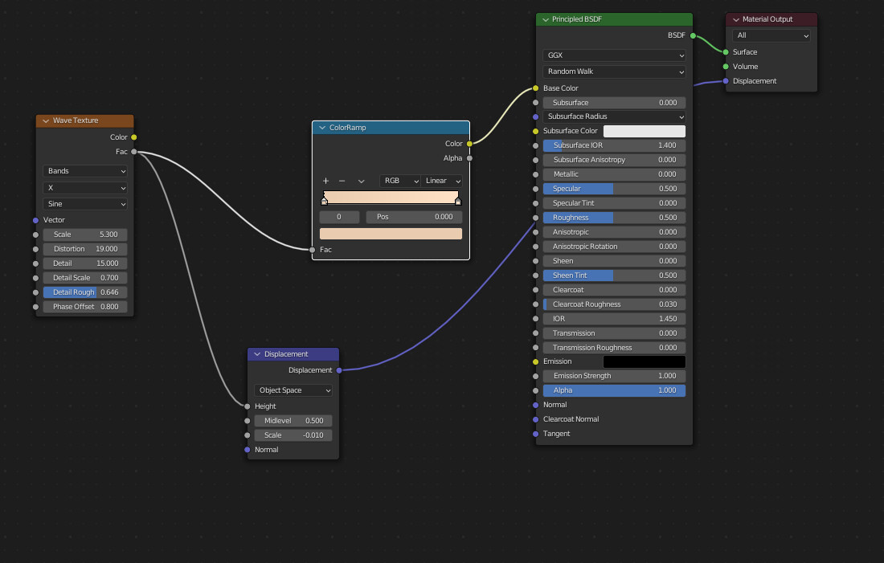
Task: Open the Sine wave profile dropdown
Action: click(85, 204)
